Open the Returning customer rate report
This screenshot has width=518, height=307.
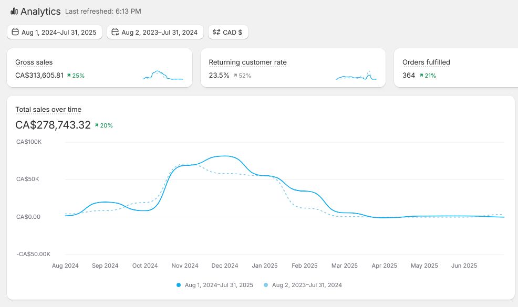(247, 62)
